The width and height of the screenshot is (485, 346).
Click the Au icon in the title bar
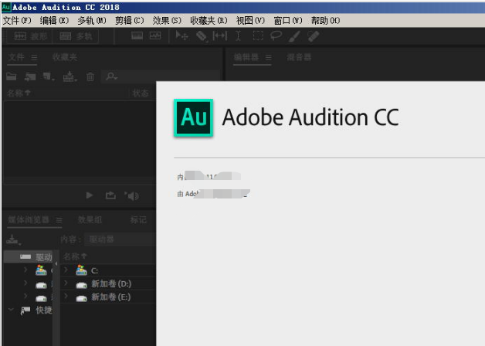pyautogui.click(x=6, y=7)
